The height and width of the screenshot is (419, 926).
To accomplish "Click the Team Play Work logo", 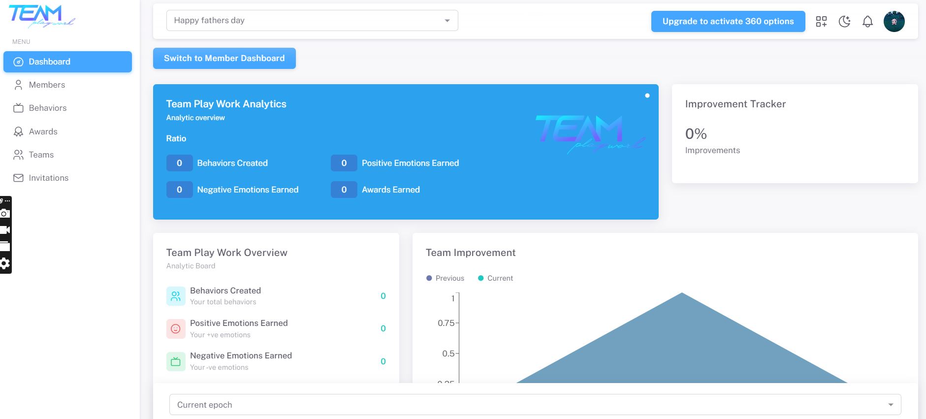I will 41,16.
